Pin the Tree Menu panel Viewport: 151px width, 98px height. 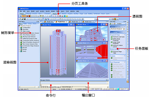coord(37,22)
